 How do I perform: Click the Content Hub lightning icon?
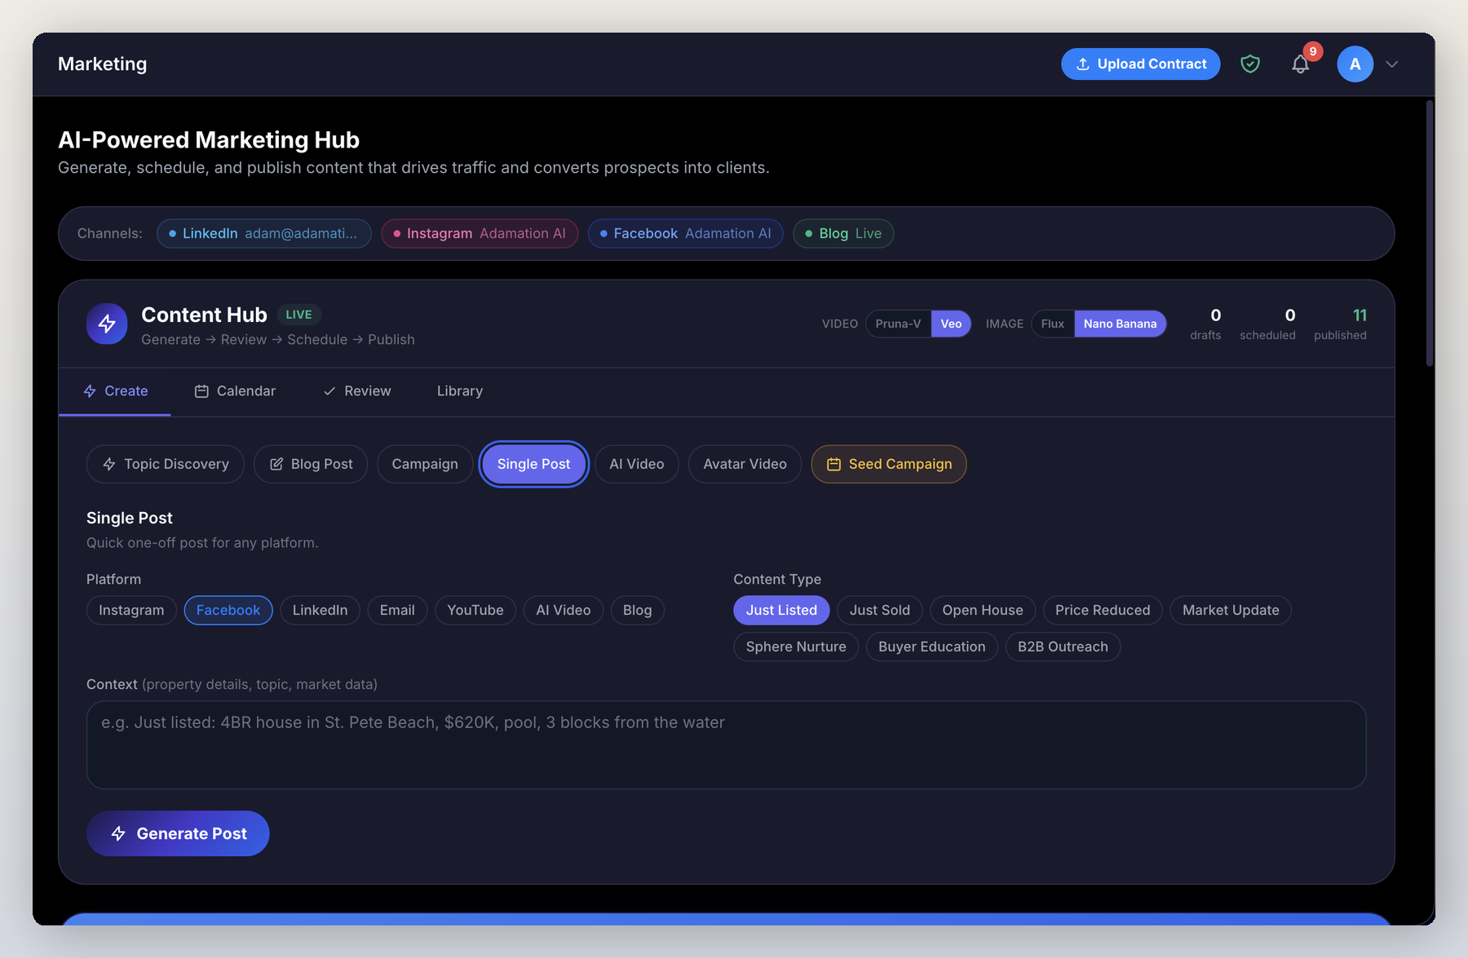click(106, 324)
